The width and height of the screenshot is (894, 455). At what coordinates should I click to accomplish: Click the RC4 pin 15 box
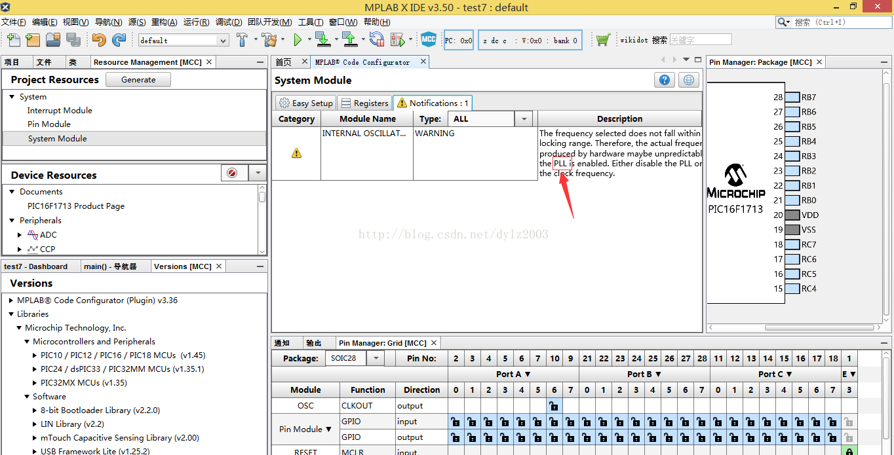coord(792,289)
